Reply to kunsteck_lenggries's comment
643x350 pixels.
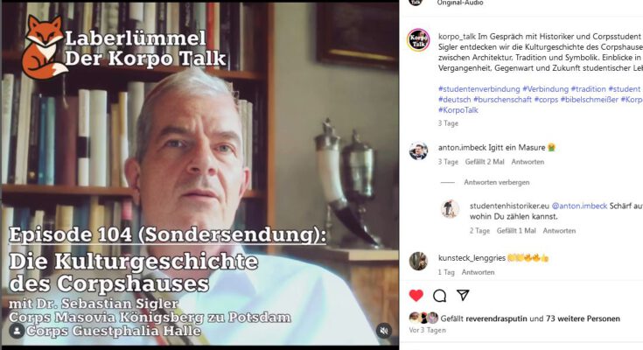point(478,272)
